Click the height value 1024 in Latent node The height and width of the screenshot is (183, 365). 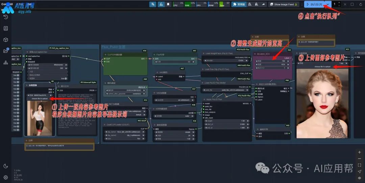[x=272, y=64]
